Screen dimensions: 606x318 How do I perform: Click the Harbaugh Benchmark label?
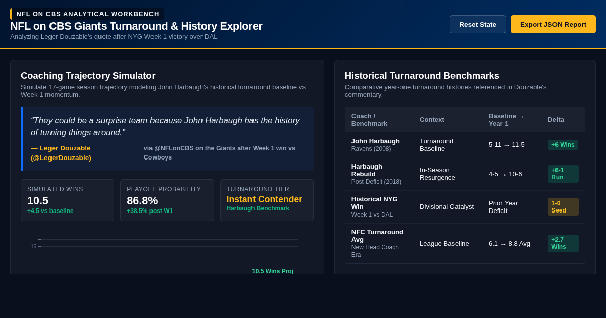coord(258,208)
